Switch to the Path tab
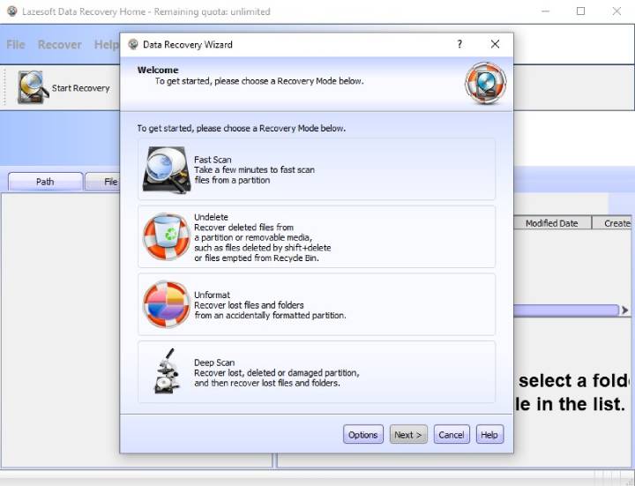635x486 pixels. click(x=45, y=182)
